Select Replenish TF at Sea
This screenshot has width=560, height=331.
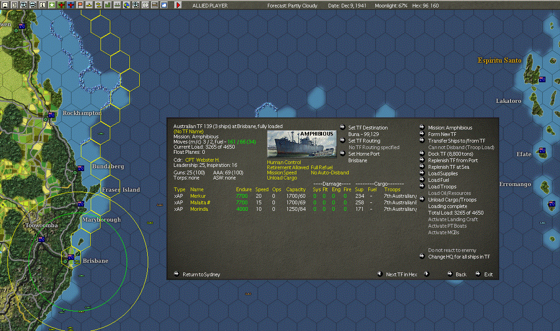click(449, 167)
